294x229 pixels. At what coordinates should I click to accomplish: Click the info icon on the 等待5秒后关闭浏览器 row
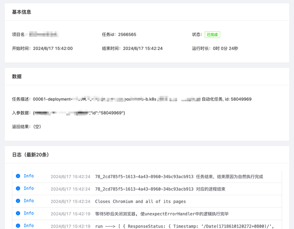tap(18, 213)
